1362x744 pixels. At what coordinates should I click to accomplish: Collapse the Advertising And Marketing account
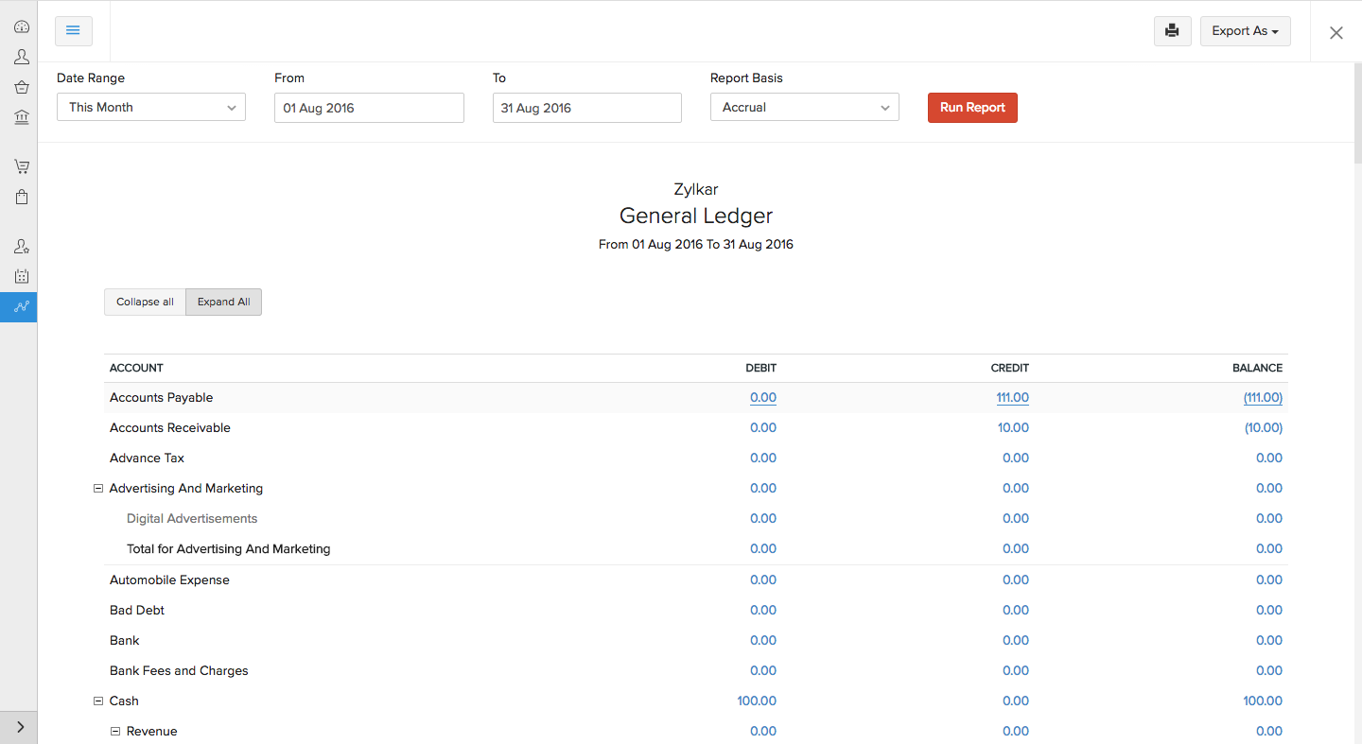pyautogui.click(x=97, y=489)
